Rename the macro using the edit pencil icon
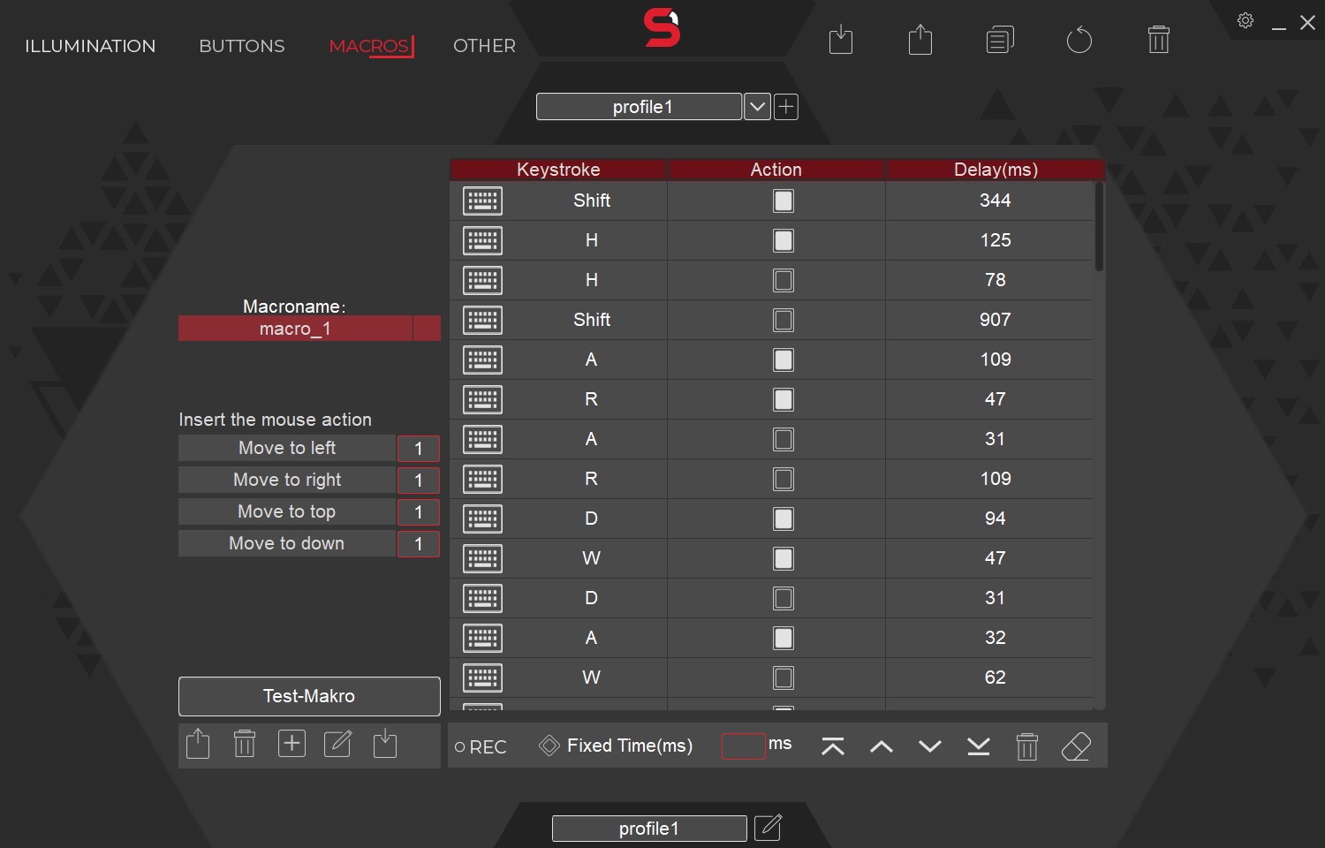 click(338, 744)
